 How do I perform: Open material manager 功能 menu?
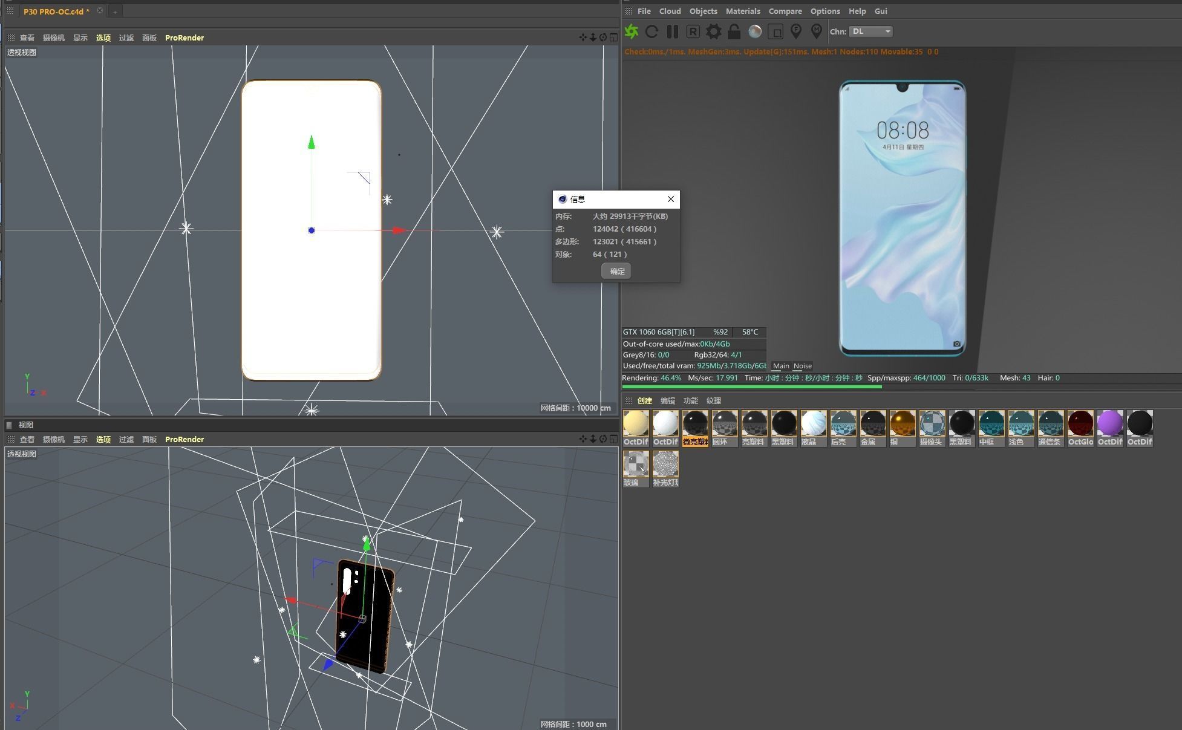[x=691, y=400]
